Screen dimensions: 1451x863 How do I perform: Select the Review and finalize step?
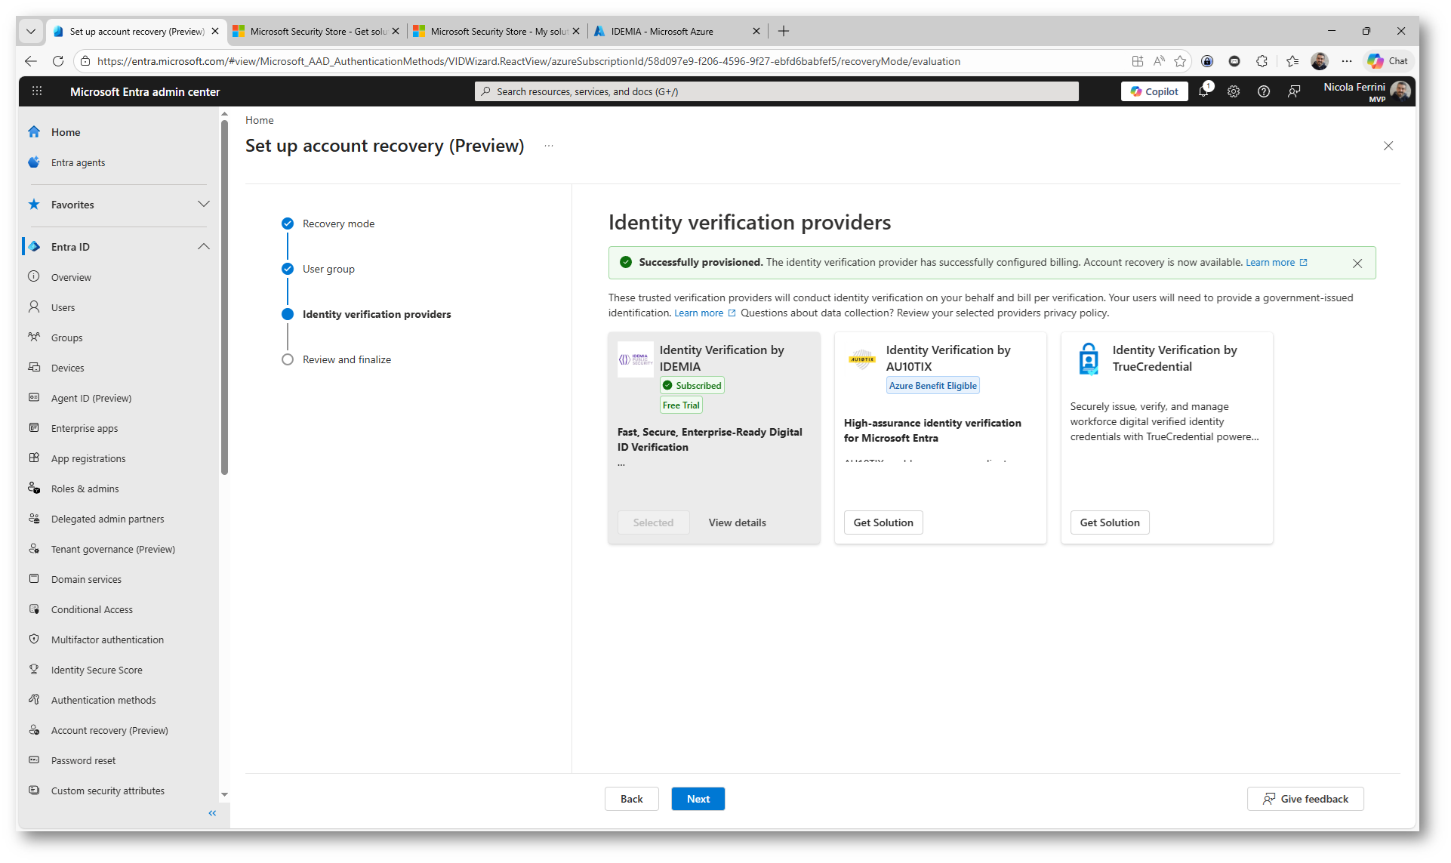347,359
